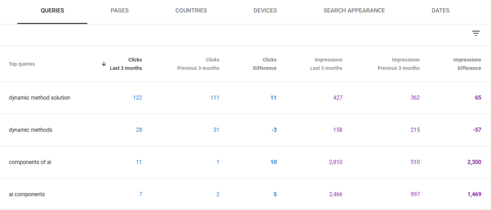Open the filter rows icon
Screen dimensions: 491x210
[476, 33]
